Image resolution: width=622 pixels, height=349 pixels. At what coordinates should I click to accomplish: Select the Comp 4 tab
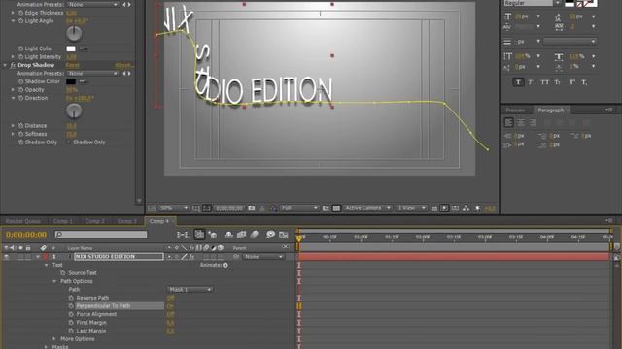click(159, 221)
